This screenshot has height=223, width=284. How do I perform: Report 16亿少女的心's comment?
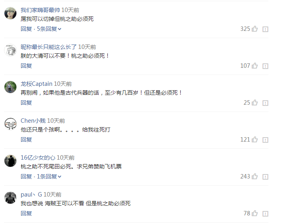pos(265,177)
